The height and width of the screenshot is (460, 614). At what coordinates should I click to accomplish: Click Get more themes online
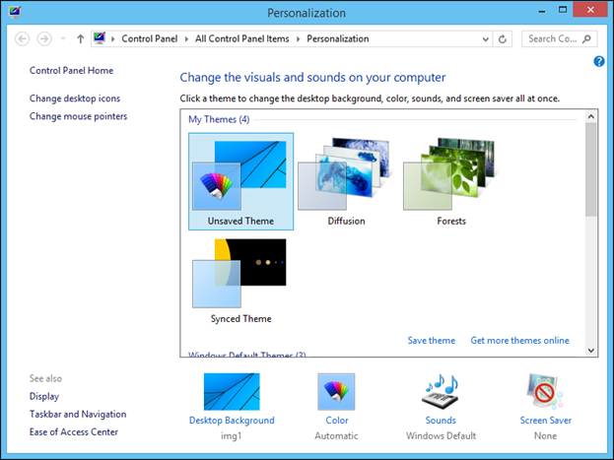519,341
